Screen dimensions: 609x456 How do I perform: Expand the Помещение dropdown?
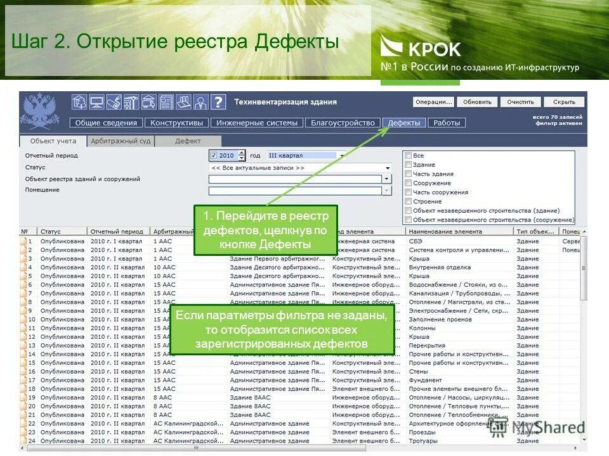(x=386, y=189)
